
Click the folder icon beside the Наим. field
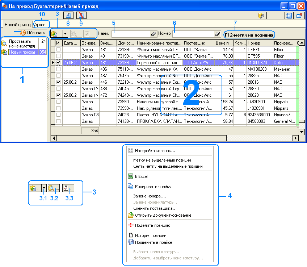click(55, 34)
